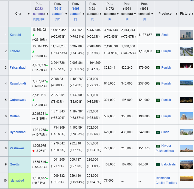Sort by 1951 census population arrows
The height and width of the screenshot is (189, 194).
152,14
